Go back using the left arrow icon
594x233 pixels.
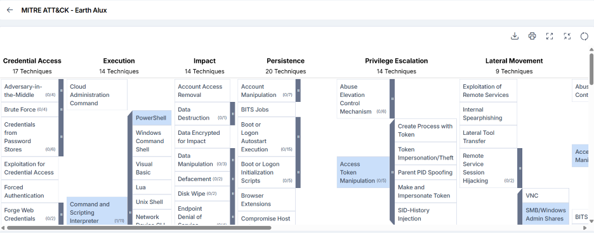click(x=10, y=10)
